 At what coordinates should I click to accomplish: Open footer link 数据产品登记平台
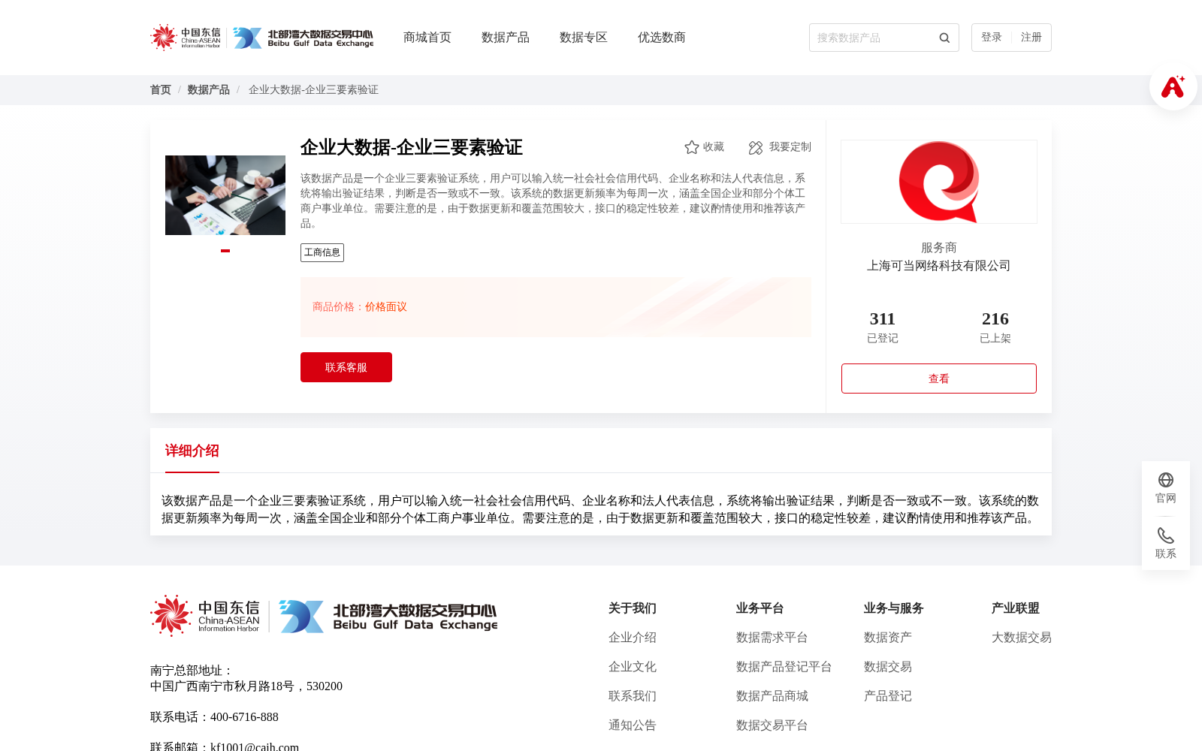tap(784, 667)
